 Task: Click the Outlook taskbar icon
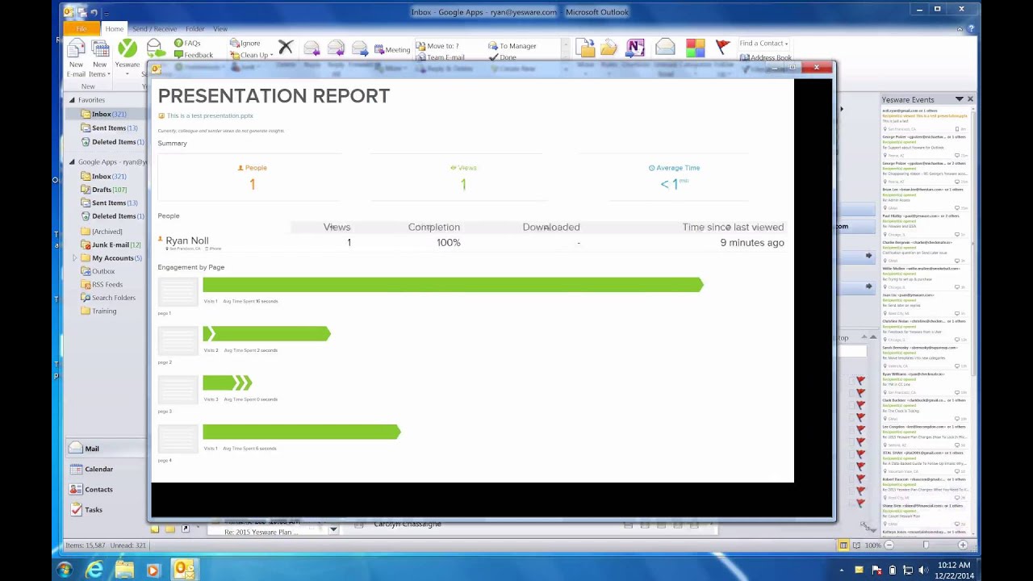point(183,571)
